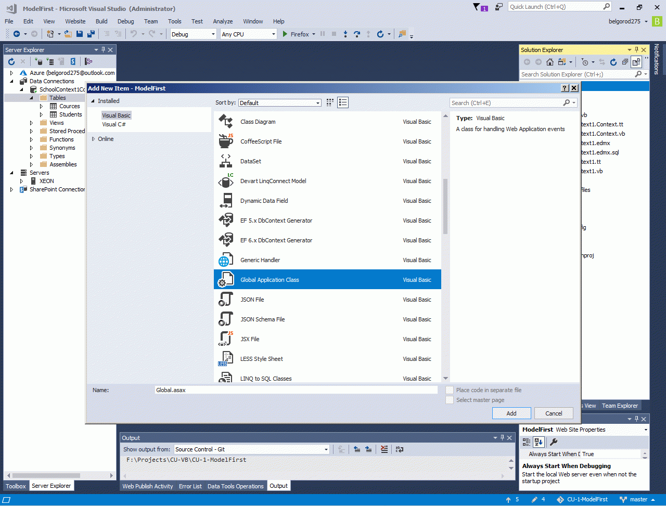The height and width of the screenshot is (506, 666).
Task: Click the Undo arrow in toolbar
Action: point(134,34)
